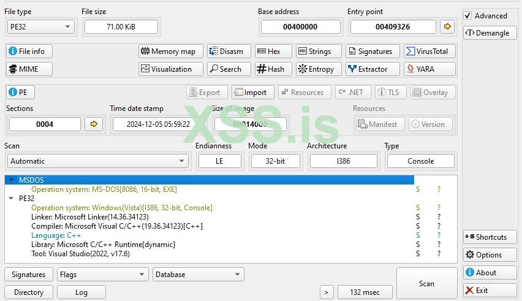Click the large Scan button
Viewport: 522px width, 301px height.
click(x=426, y=283)
